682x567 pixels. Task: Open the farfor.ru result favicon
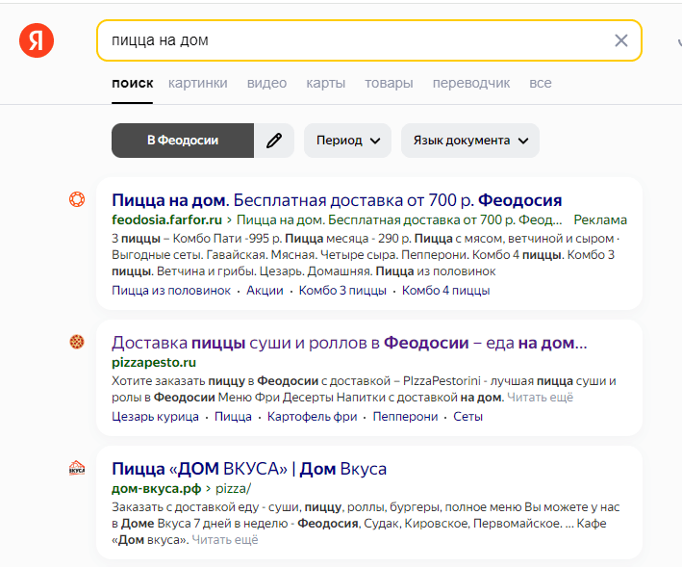click(x=77, y=199)
